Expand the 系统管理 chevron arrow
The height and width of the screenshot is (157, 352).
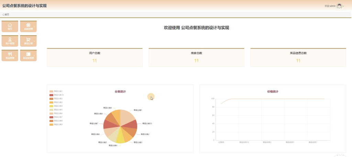coord(34,27)
